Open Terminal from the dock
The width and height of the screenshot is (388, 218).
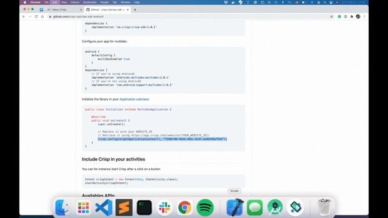[x=144, y=207]
